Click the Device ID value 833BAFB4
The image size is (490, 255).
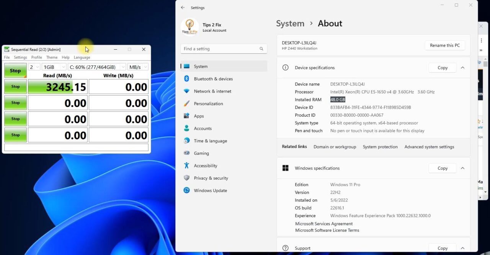371,107
